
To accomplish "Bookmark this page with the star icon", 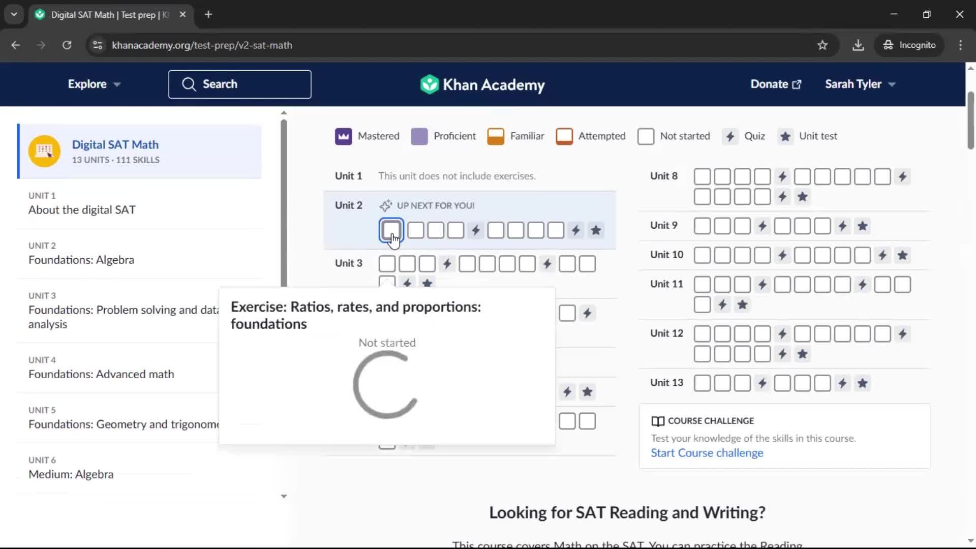I will (822, 45).
